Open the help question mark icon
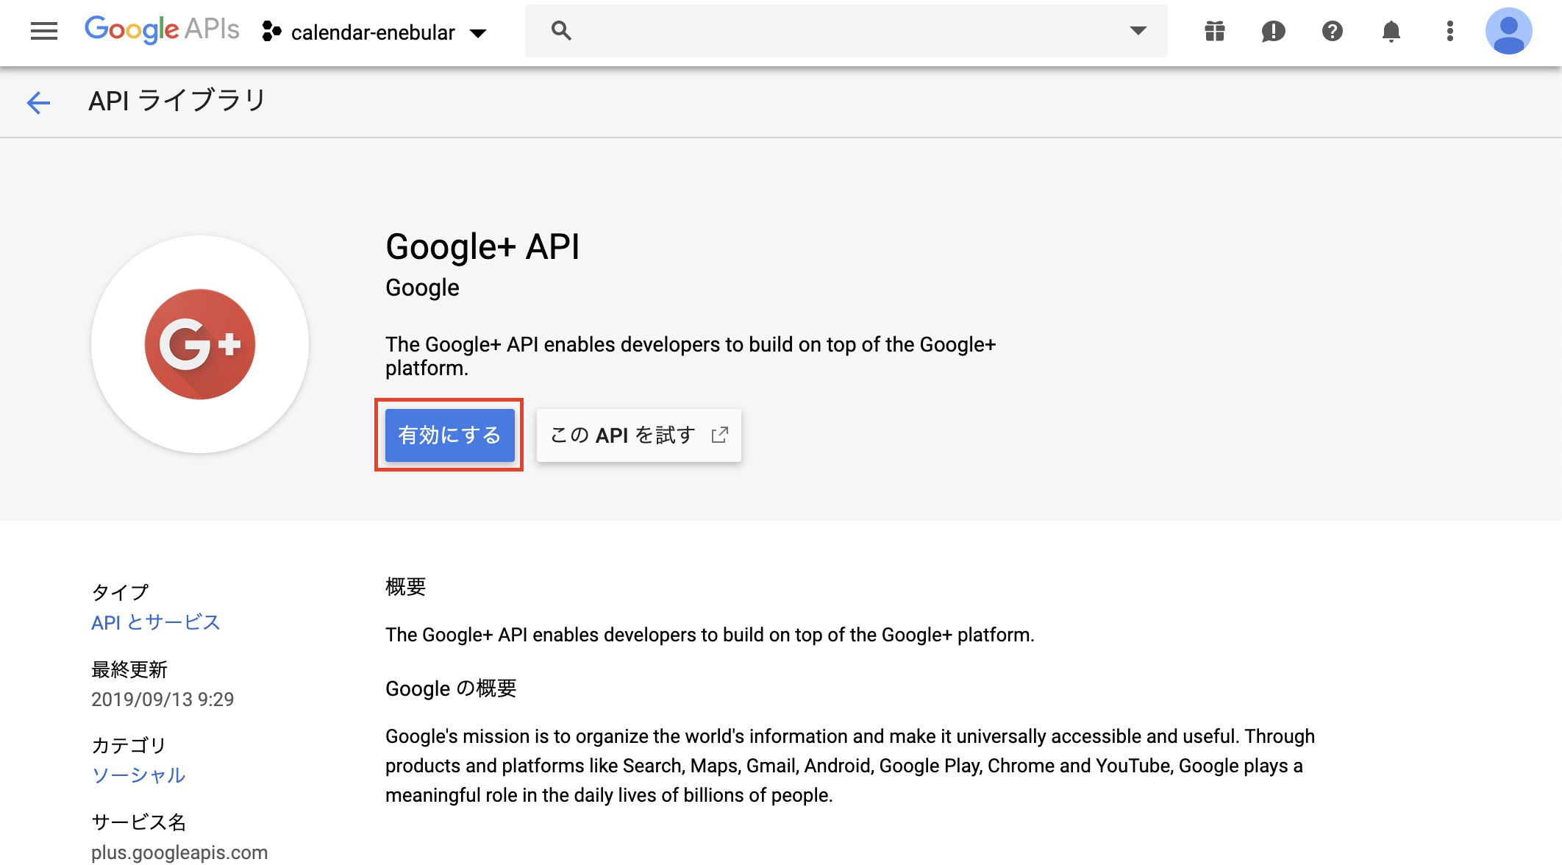 1332,31
